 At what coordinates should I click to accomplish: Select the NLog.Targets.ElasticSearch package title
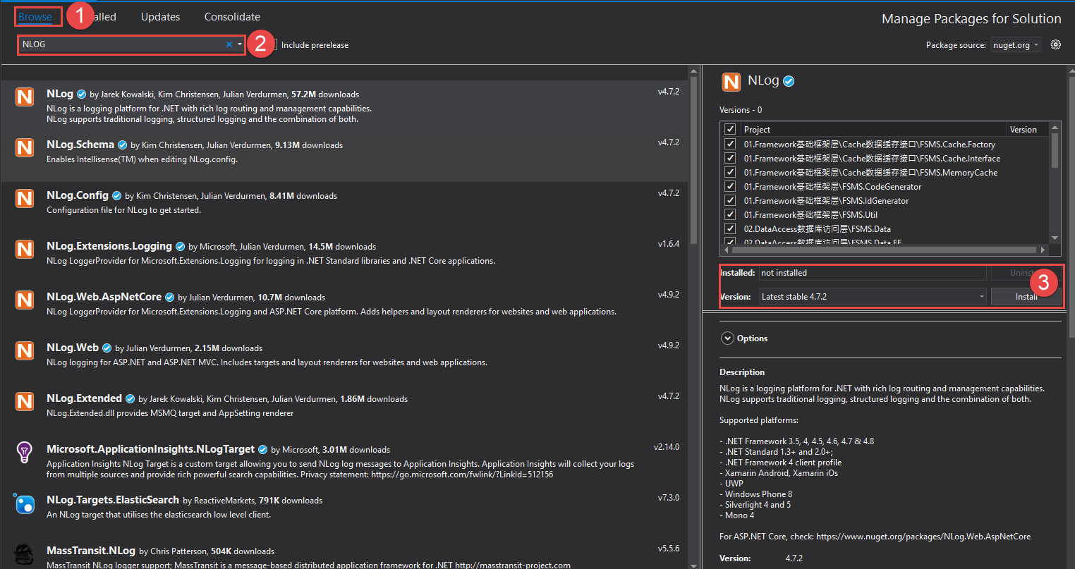pyautogui.click(x=113, y=500)
